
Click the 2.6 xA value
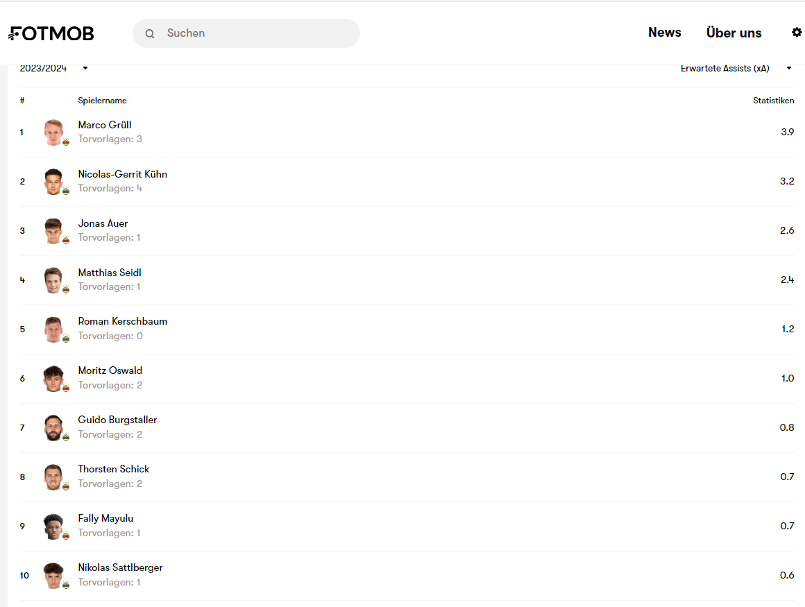pos(787,230)
